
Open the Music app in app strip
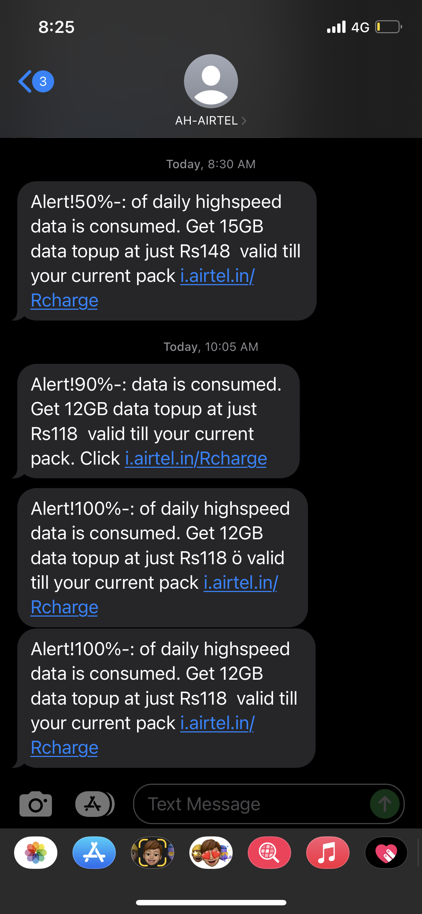(x=328, y=853)
